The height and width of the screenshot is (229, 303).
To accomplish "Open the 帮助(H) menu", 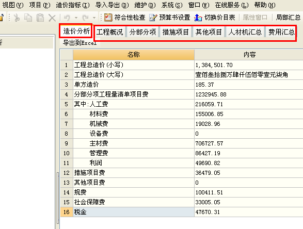I will (x=265, y=5).
